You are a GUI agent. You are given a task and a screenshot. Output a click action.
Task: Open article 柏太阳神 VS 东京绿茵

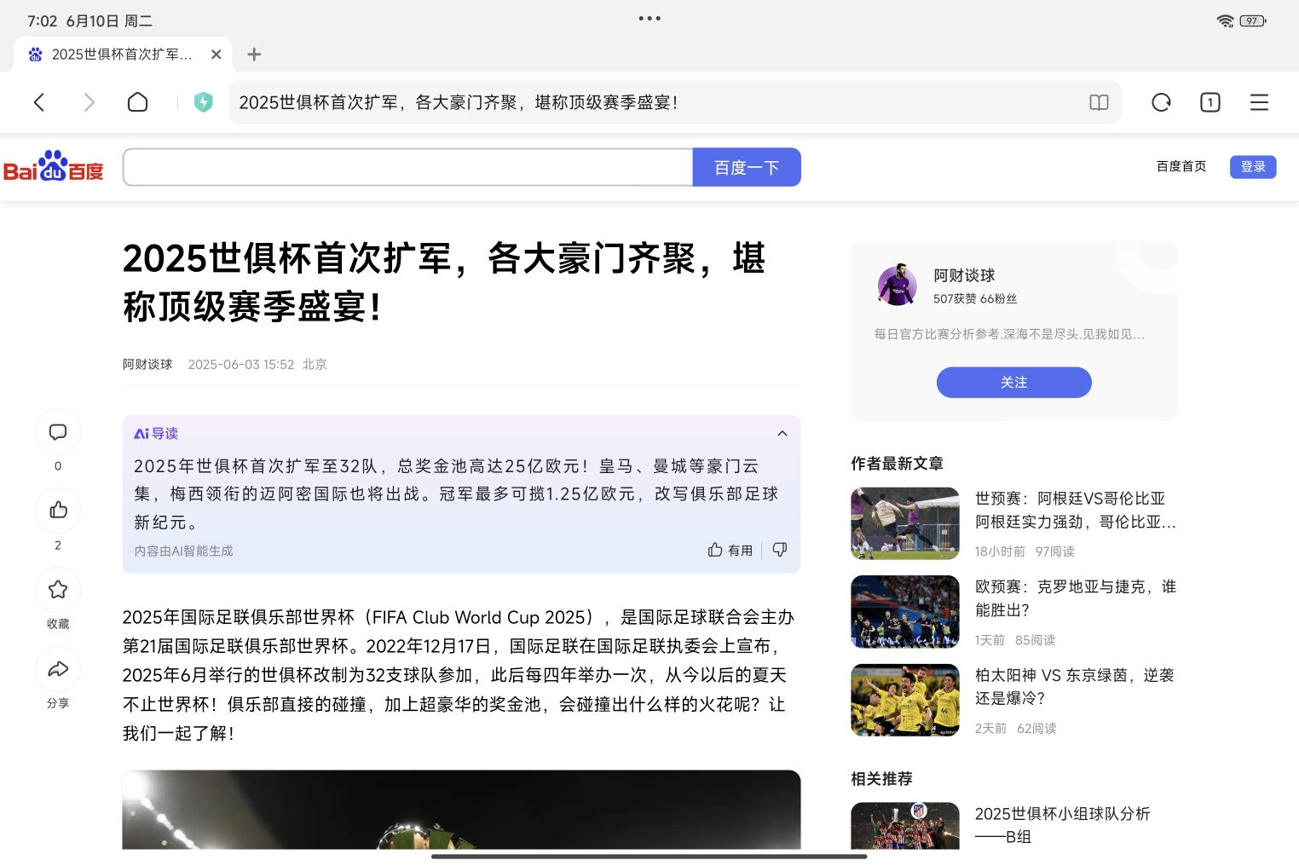point(1075,686)
